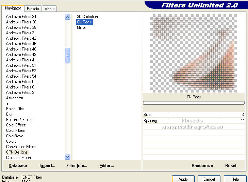Select Andrew's Filters 51 category
This screenshot has height=182, width=248.
coord(21,65)
